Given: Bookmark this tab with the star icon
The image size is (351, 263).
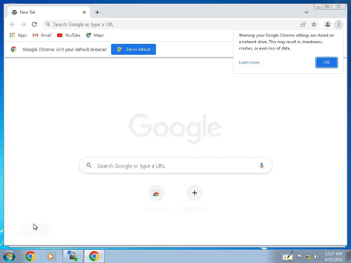Looking at the screenshot, I should coord(314,24).
